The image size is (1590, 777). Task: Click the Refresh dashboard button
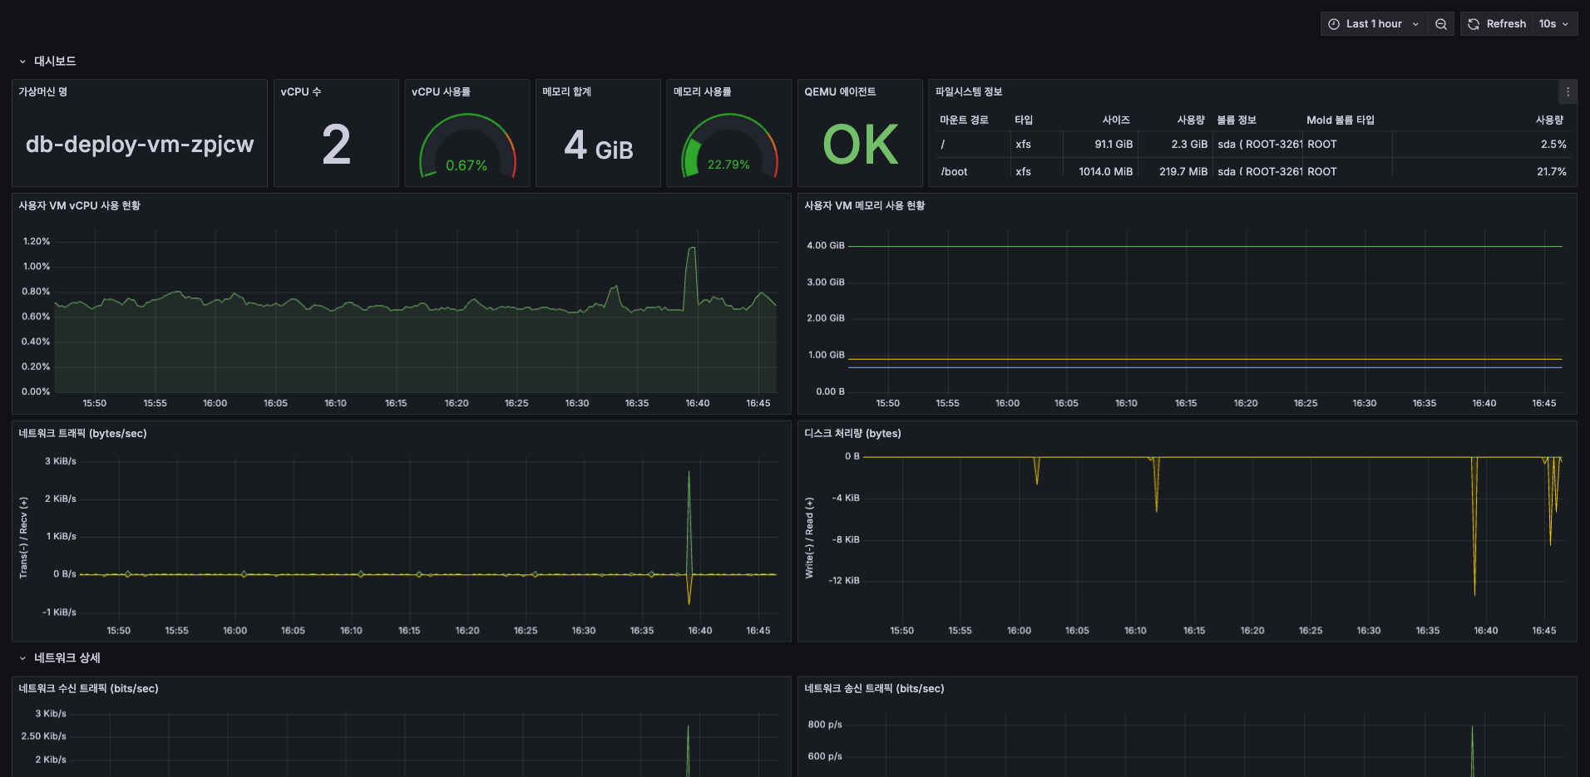1497,24
